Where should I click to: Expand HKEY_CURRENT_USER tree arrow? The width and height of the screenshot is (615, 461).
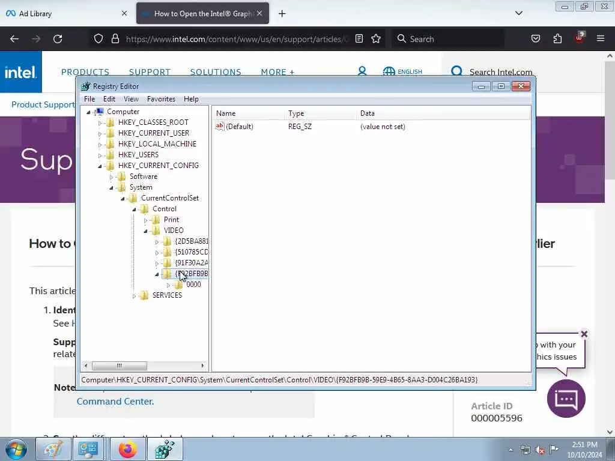[100, 134]
